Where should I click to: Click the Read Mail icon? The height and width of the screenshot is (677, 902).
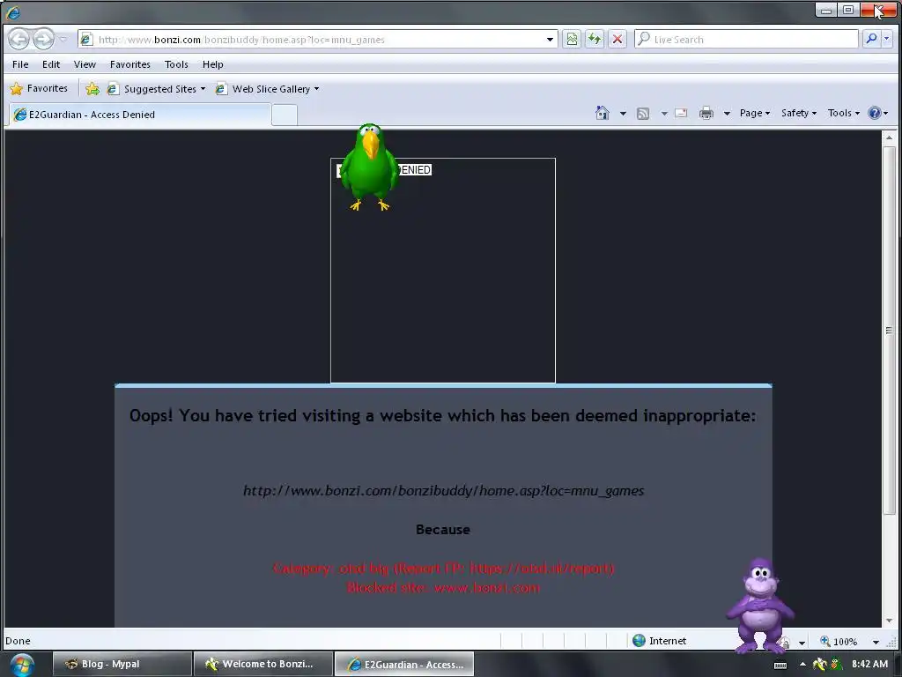point(681,114)
